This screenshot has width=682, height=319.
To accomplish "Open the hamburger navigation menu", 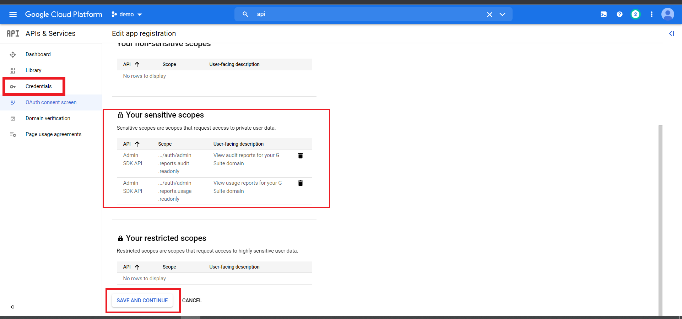I will 13,14.
